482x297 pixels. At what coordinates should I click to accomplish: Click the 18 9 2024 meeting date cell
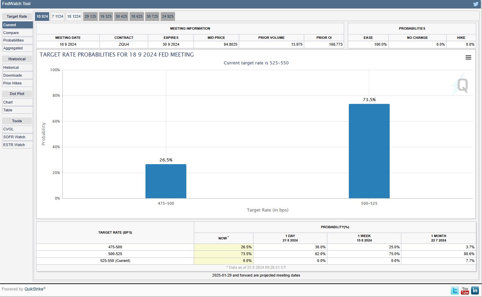[x=68, y=44]
